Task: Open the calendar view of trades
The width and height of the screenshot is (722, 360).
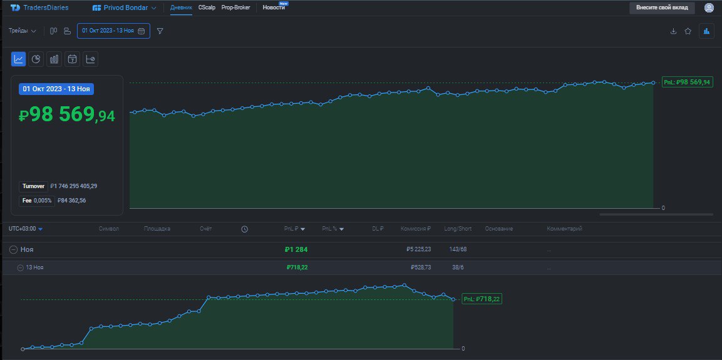Action: (x=72, y=59)
